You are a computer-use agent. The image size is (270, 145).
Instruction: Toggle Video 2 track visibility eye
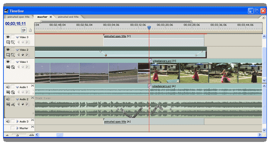click(x=8, y=50)
